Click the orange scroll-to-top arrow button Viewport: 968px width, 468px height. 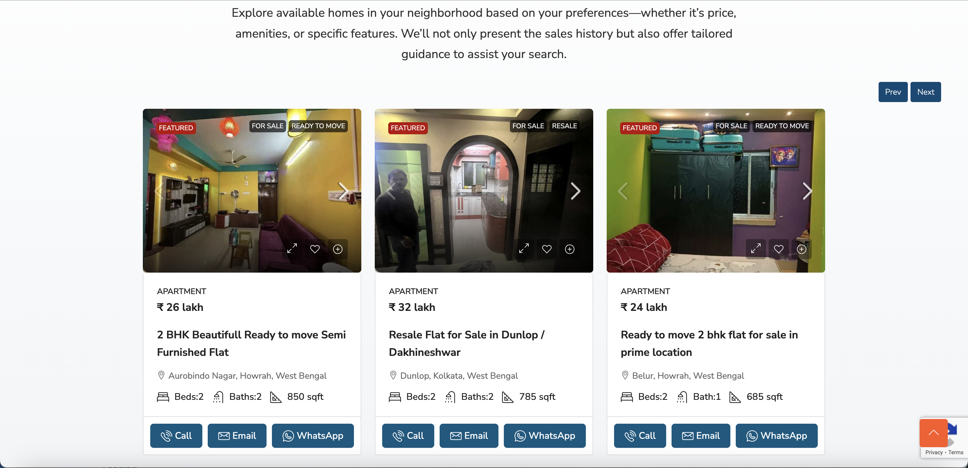[933, 433]
